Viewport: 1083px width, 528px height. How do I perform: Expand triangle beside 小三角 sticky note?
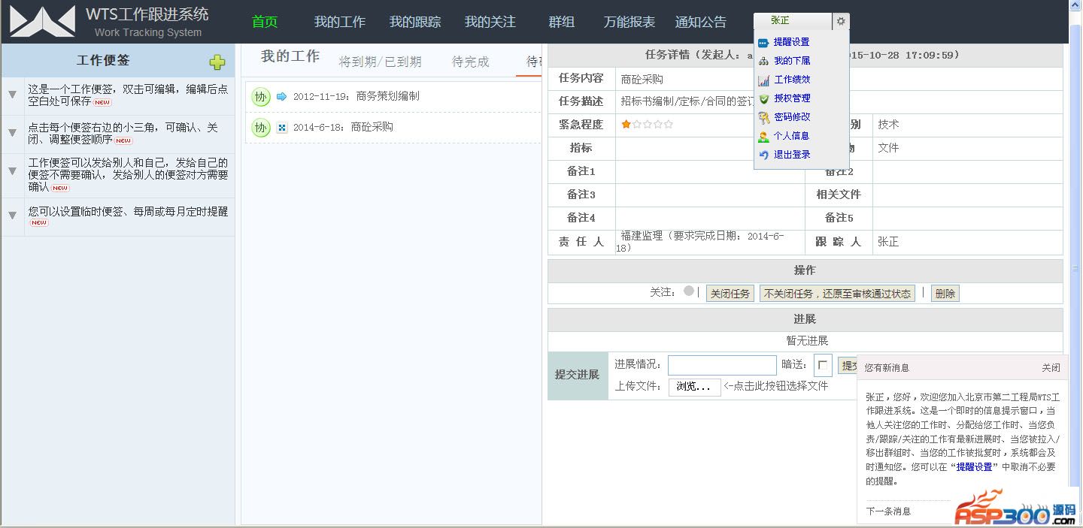click(x=12, y=133)
